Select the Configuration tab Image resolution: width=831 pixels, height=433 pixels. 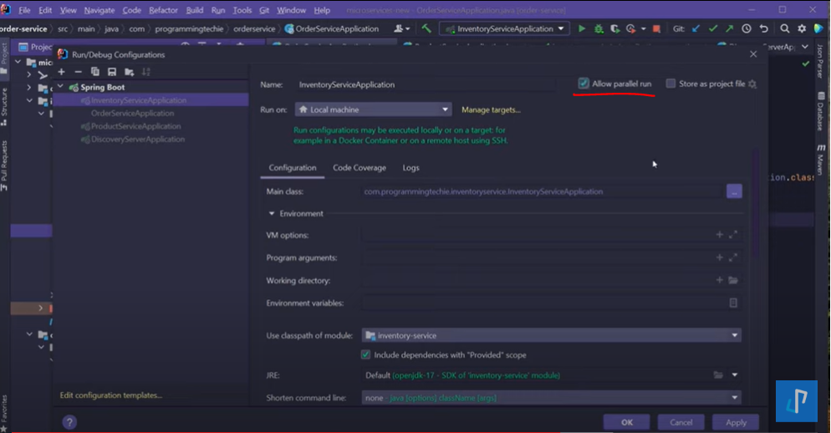pos(293,167)
